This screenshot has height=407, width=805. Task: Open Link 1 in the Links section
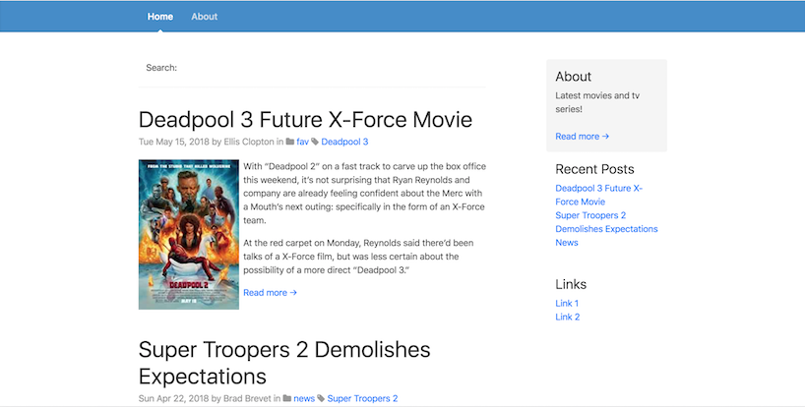(x=567, y=303)
